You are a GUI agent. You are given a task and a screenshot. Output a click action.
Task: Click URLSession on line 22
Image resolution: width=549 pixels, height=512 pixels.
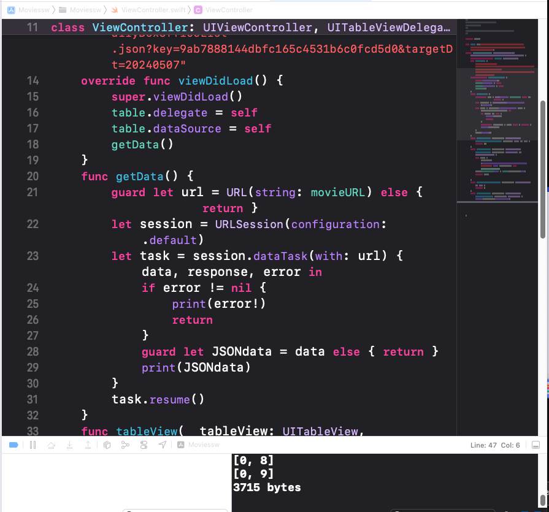tap(249, 224)
